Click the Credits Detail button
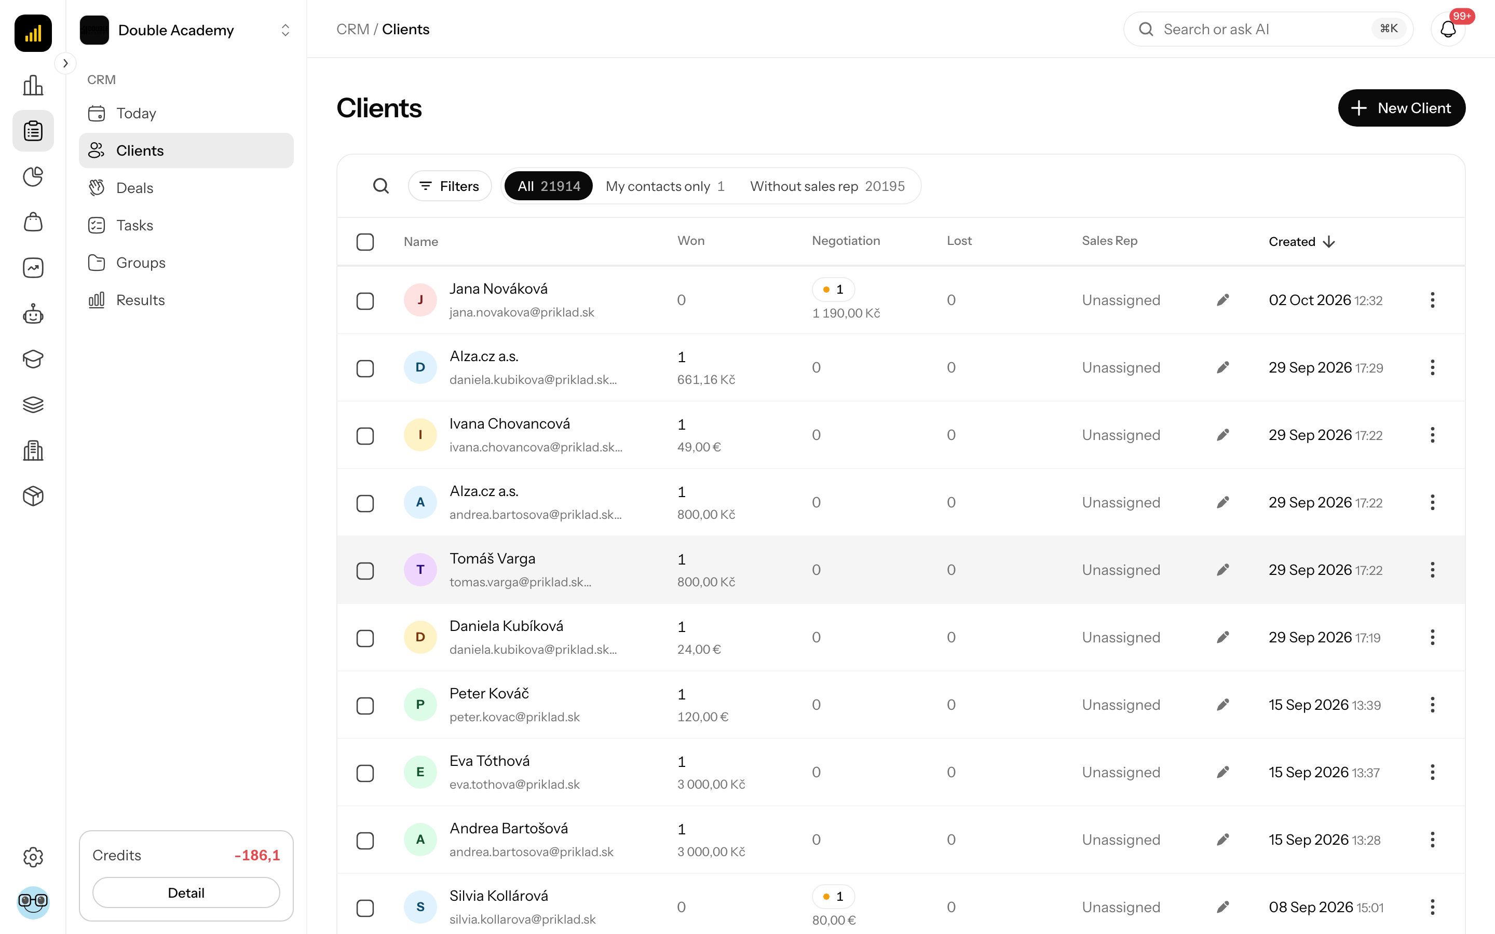Screen dimensions: 1495x934 (x=186, y=892)
